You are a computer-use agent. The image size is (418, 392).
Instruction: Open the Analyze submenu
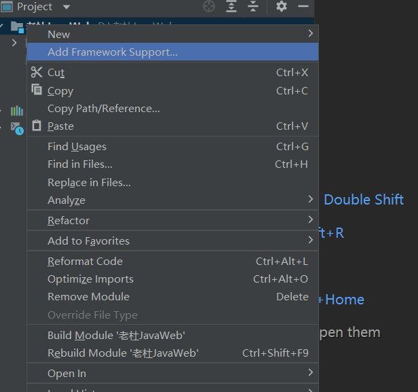click(66, 200)
